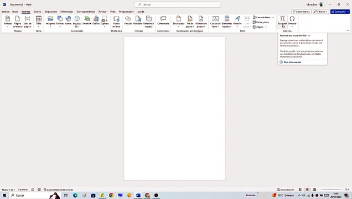
Task: Open the Ayuda tab
Action: point(141,12)
